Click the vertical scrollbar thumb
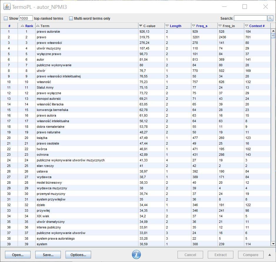The width and height of the screenshot is (276, 262). click(x=273, y=36)
